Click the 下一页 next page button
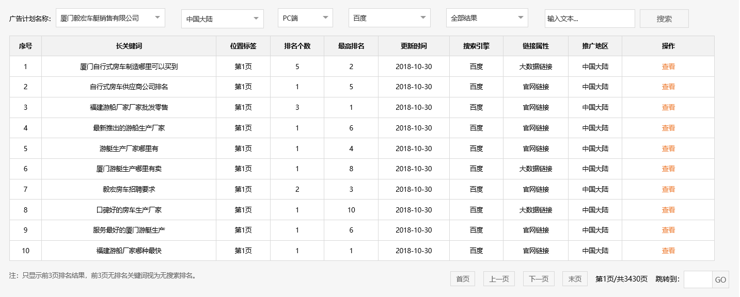740x297 pixels. click(538, 278)
